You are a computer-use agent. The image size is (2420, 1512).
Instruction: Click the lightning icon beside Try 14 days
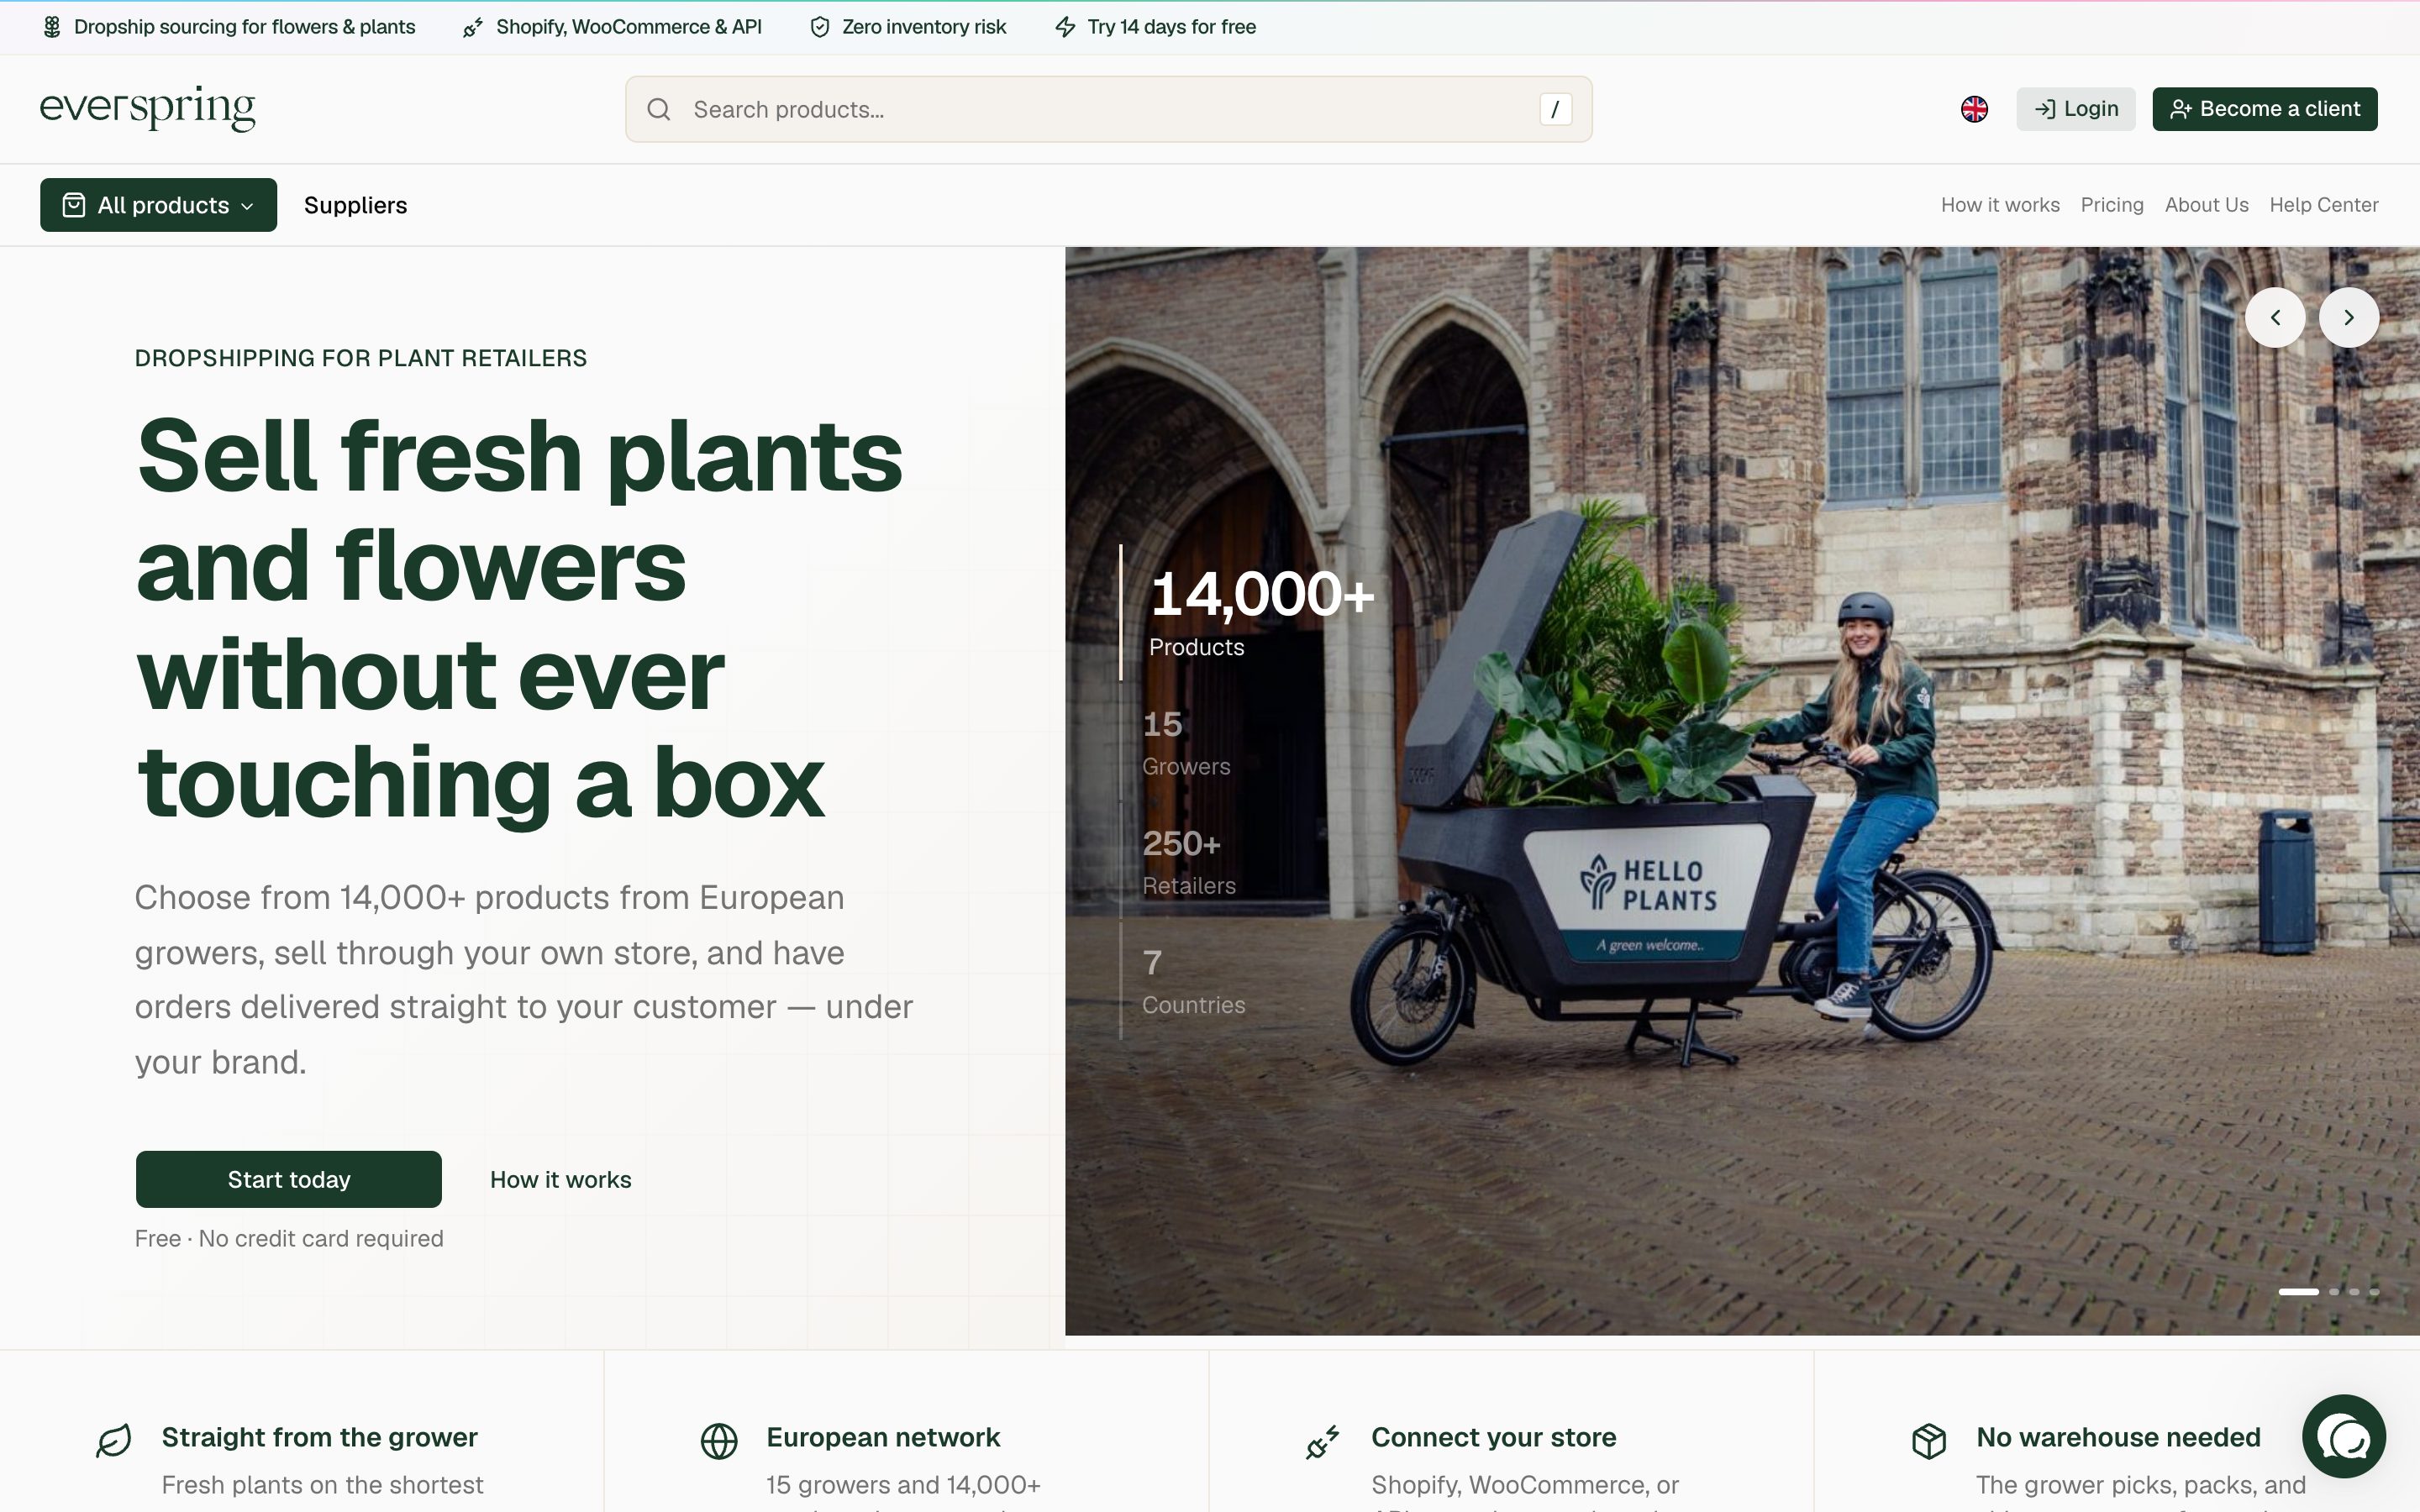1065,27
